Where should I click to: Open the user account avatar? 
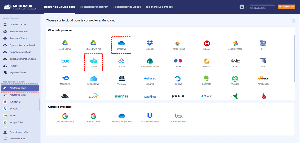pyautogui.click(x=242, y=7)
